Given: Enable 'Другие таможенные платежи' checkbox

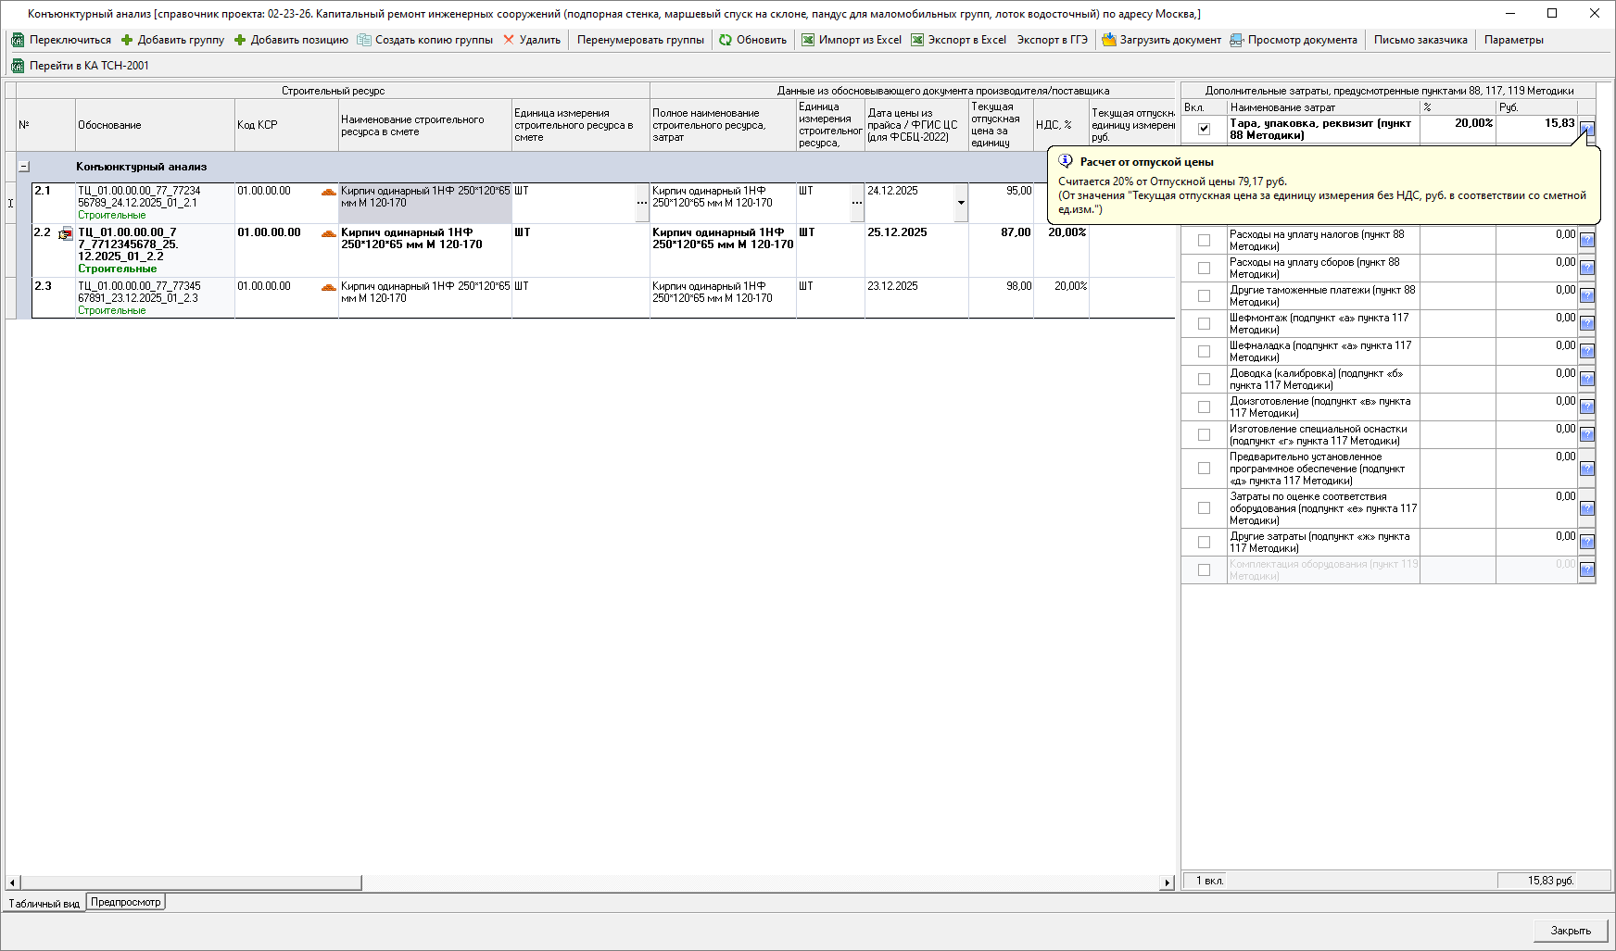Looking at the screenshot, I should [x=1204, y=295].
